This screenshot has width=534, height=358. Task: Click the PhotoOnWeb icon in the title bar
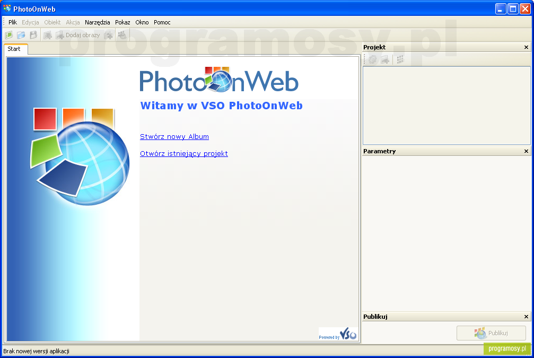(7, 8)
